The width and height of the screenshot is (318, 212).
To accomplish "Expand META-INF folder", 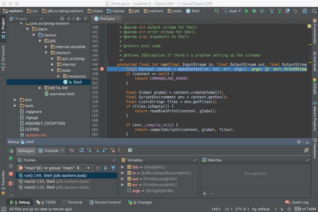I will tap(40, 88).
